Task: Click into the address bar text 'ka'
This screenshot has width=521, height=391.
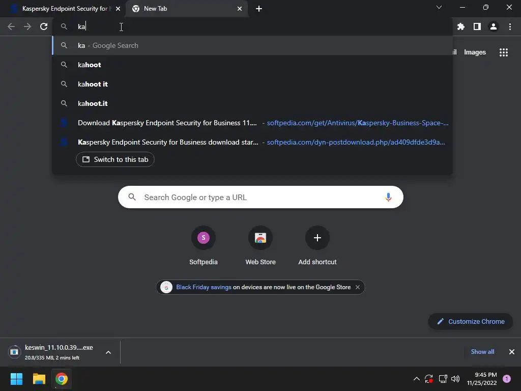Action: coord(81,26)
